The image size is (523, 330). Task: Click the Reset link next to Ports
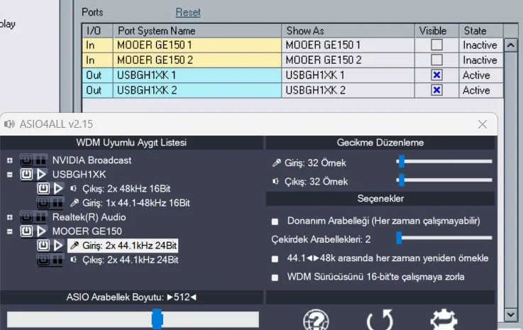point(188,12)
